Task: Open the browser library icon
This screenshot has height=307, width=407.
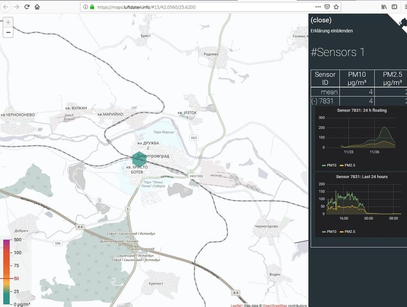Action: (x=384, y=7)
